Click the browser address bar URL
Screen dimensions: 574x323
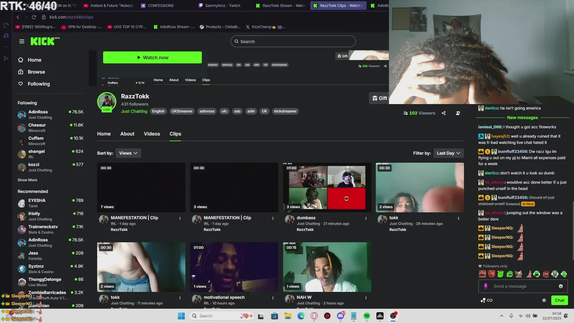[71, 17]
